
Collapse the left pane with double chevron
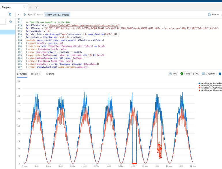[x=19, y=14]
